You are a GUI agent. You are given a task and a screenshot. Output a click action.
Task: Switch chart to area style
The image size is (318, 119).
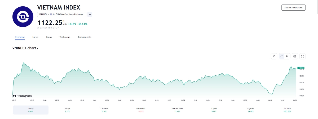click(282, 56)
